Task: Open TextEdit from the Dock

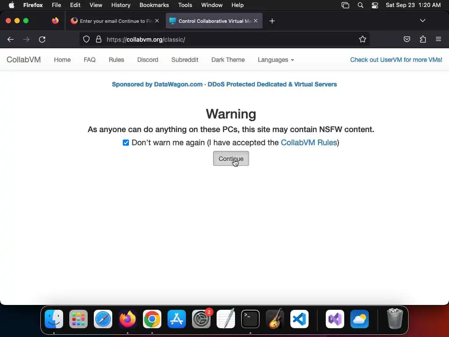Action: tap(226, 319)
